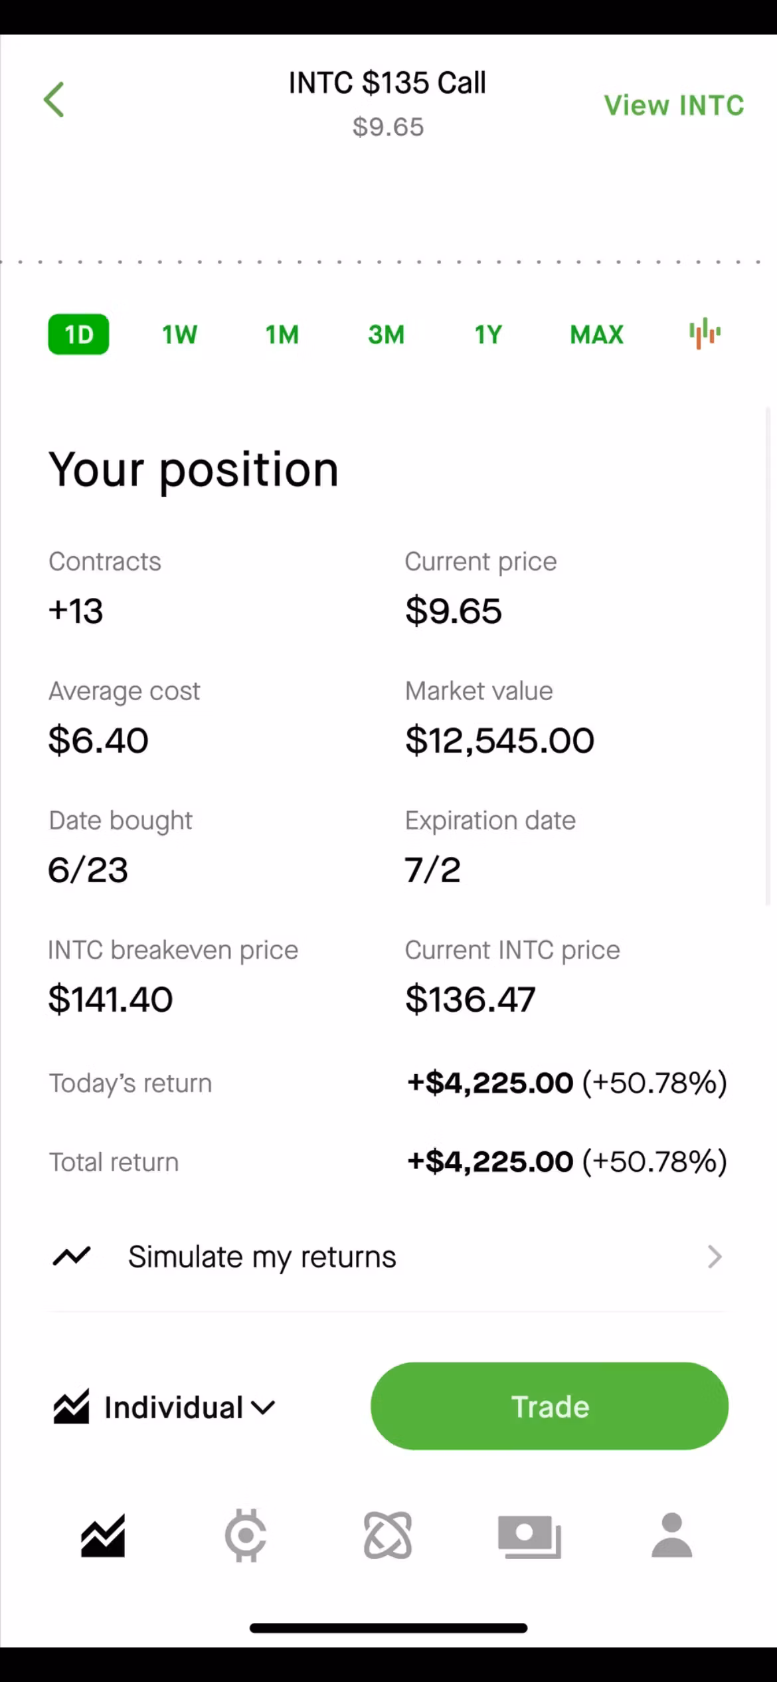Screen dimensions: 777x1682
Task: Click the stacked chart icon next to Individual
Action: coord(71,1406)
